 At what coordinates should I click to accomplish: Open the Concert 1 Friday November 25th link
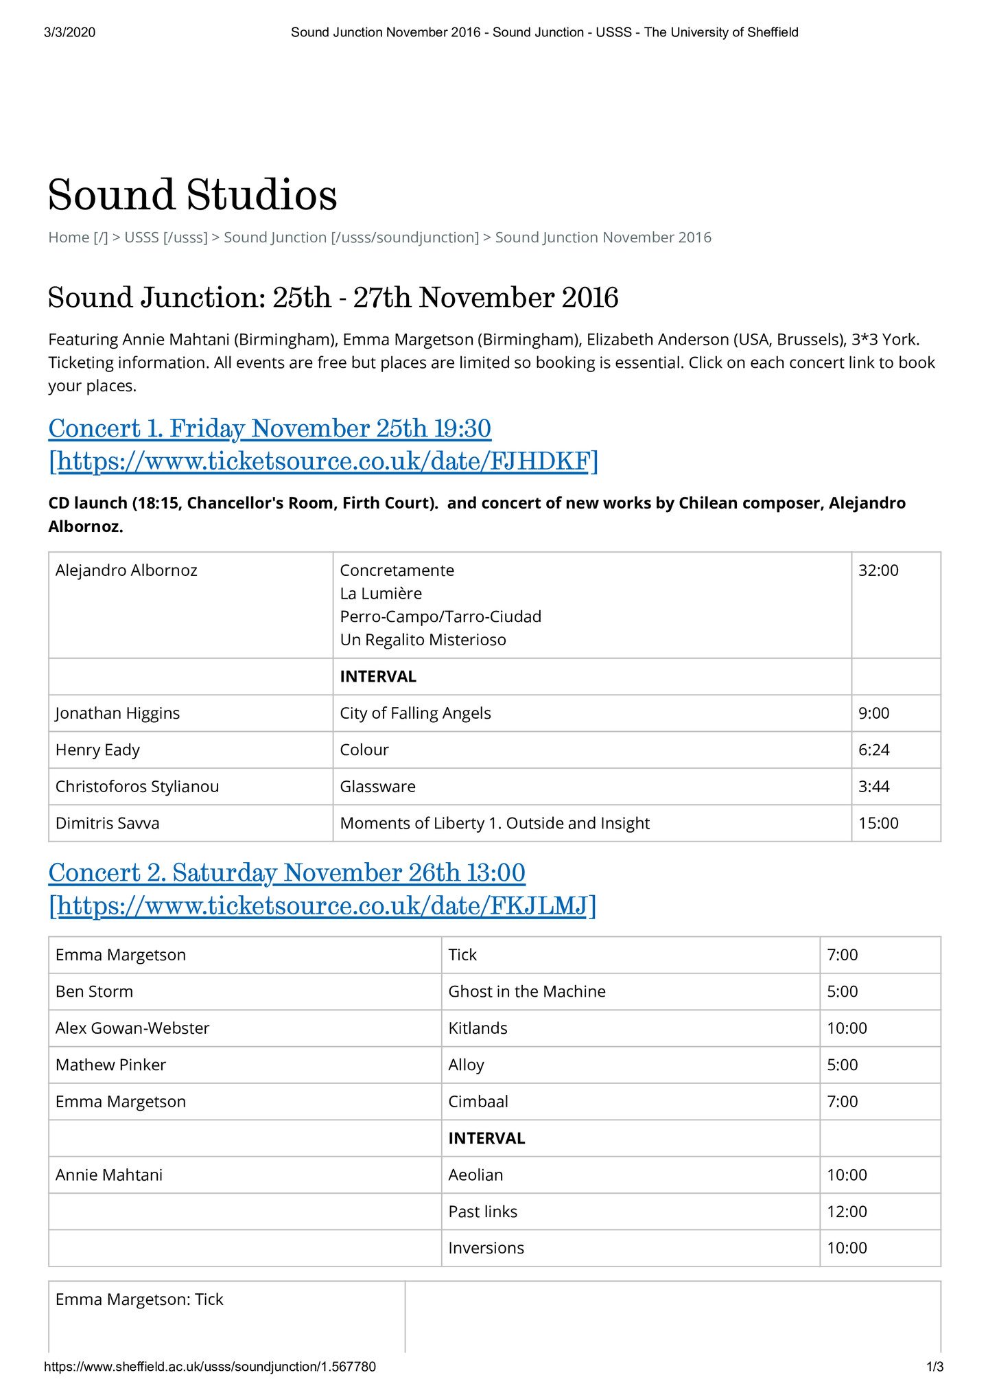[x=270, y=428]
